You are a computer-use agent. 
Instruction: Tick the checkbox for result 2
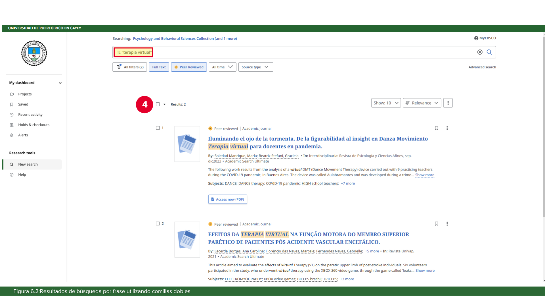(158, 223)
